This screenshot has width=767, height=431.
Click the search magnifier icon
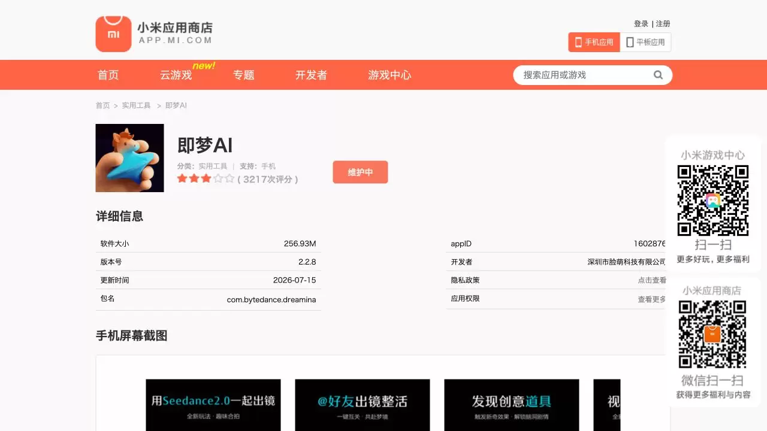(x=658, y=75)
